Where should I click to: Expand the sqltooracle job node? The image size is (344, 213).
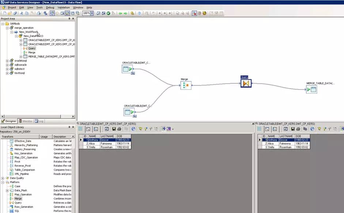pyautogui.click(x=7, y=65)
